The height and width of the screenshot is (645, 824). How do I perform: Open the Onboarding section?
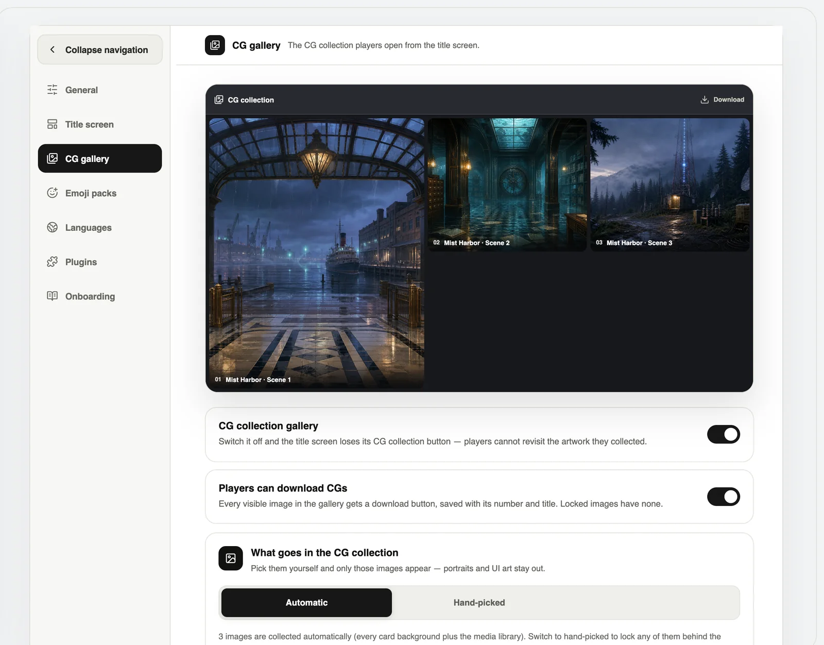coord(100,296)
